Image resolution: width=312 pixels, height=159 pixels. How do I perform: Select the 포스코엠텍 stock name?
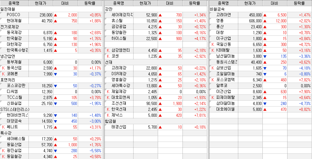pos(225,79)
